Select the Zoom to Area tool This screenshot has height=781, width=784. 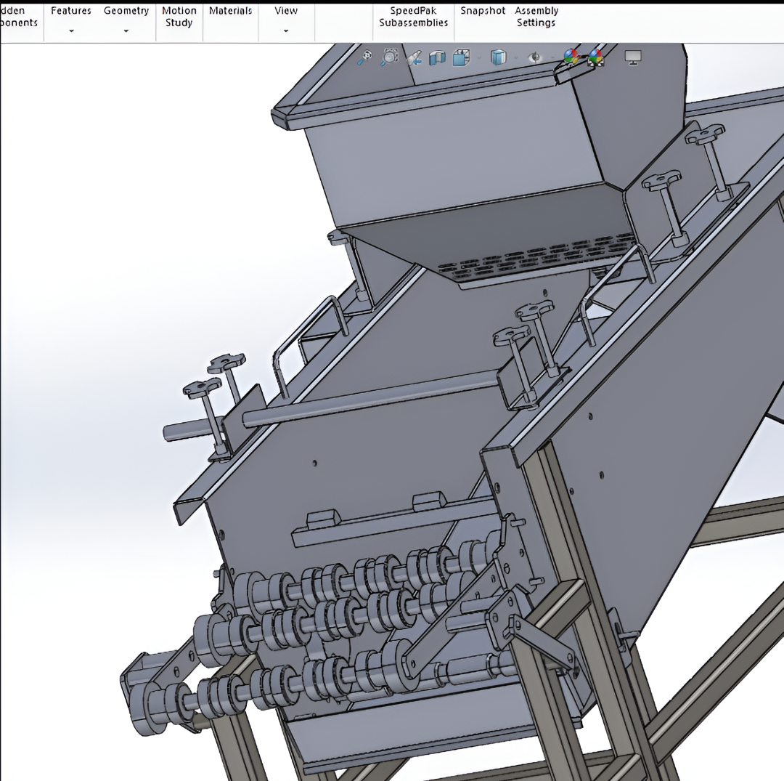click(x=390, y=57)
